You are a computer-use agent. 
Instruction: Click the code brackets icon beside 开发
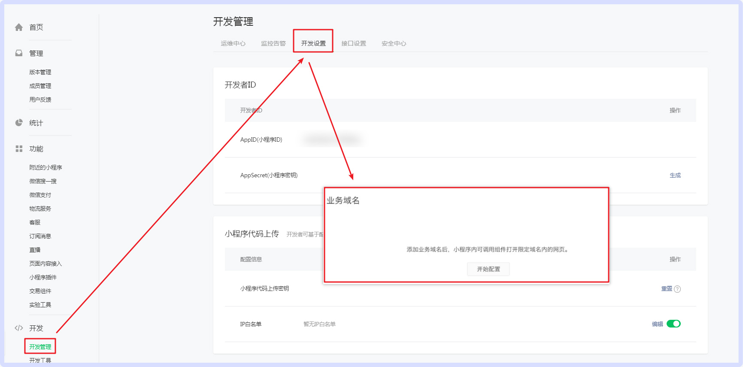pyautogui.click(x=19, y=328)
